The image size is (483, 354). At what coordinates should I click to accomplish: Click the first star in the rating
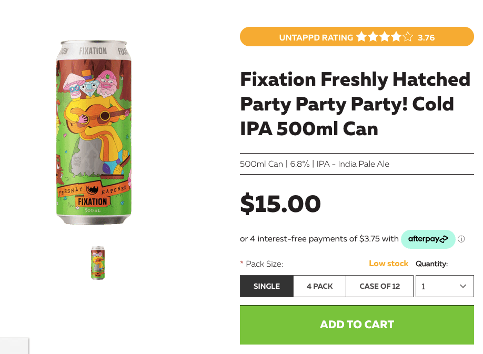tap(361, 37)
